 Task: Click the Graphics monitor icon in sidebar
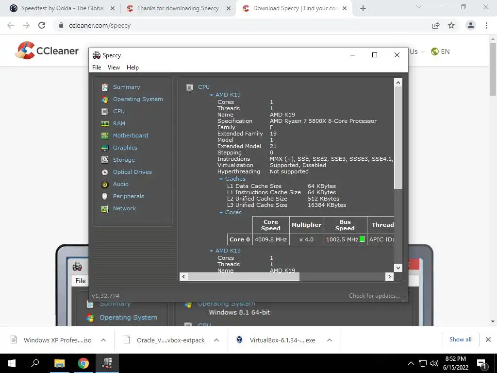(105, 148)
